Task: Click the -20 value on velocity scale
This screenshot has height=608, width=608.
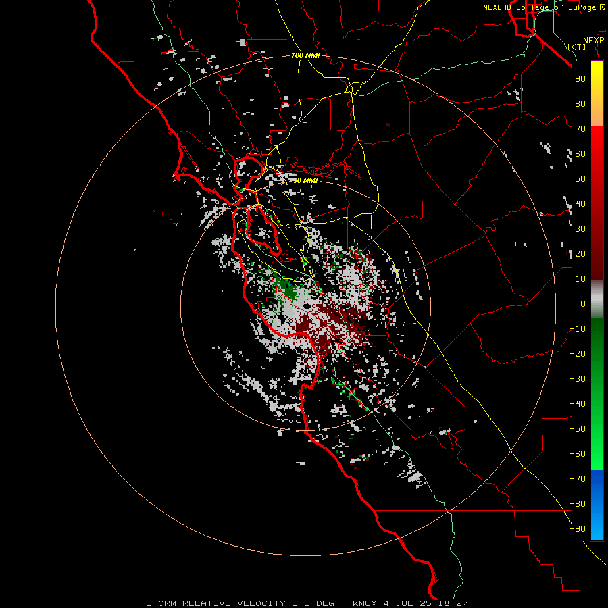Action: (x=578, y=354)
